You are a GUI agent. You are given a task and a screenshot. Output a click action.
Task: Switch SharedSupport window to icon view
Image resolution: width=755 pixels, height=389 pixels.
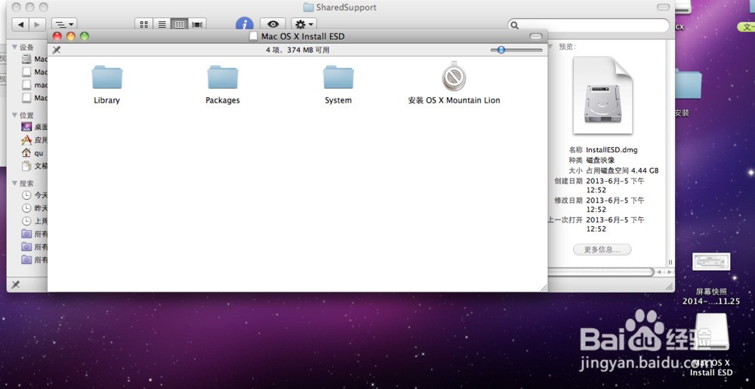click(143, 25)
